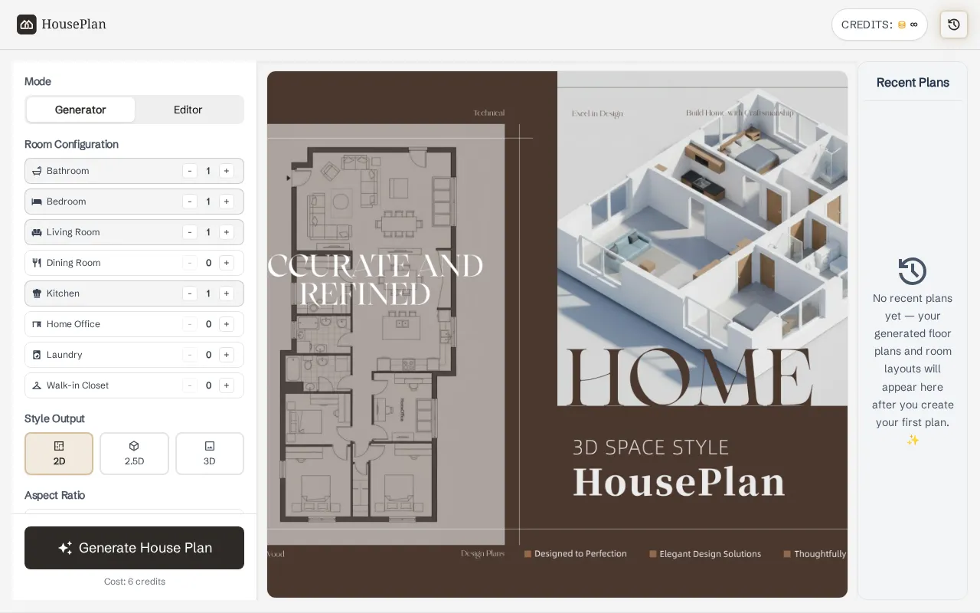Viewport: 980px width, 613px height.
Task: Decrease the Bathroom count
Action: (x=190, y=171)
